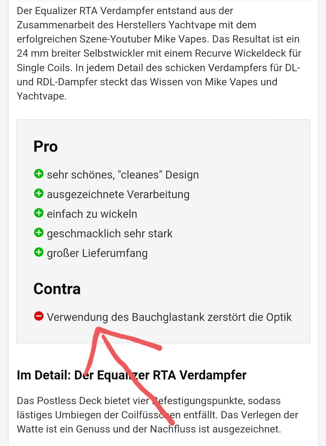
Task: Click the text sehr schönes, "cleanes" Design
Action: 123,175
